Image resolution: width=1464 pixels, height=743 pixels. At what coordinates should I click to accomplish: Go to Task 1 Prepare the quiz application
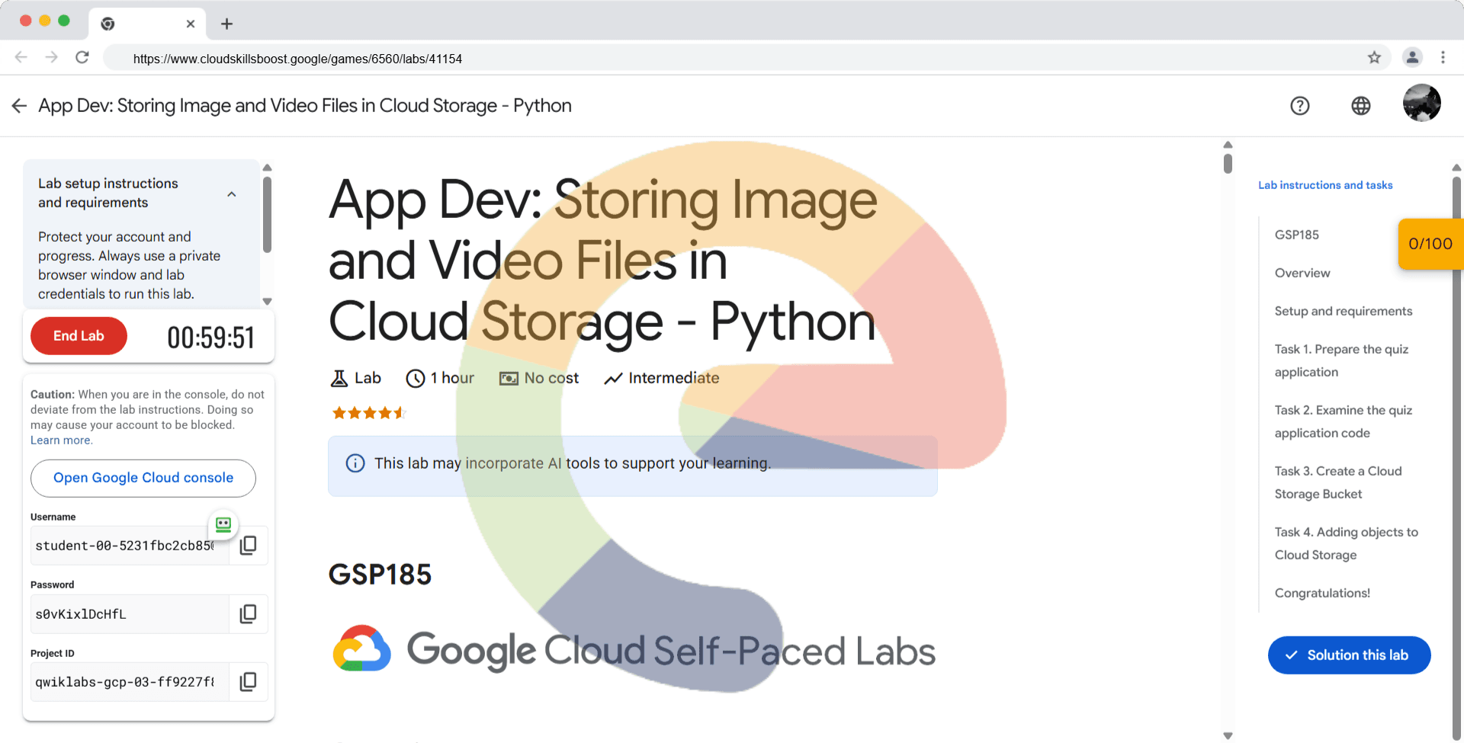(x=1342, y=360)
